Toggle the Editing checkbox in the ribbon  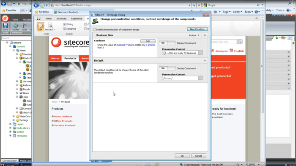64,24
